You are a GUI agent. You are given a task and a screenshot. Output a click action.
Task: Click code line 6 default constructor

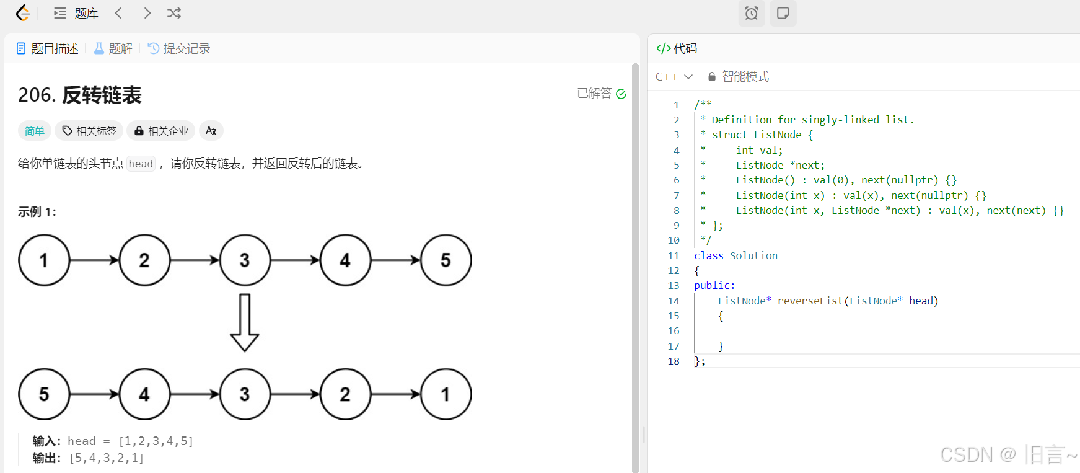tap(846, 180)
